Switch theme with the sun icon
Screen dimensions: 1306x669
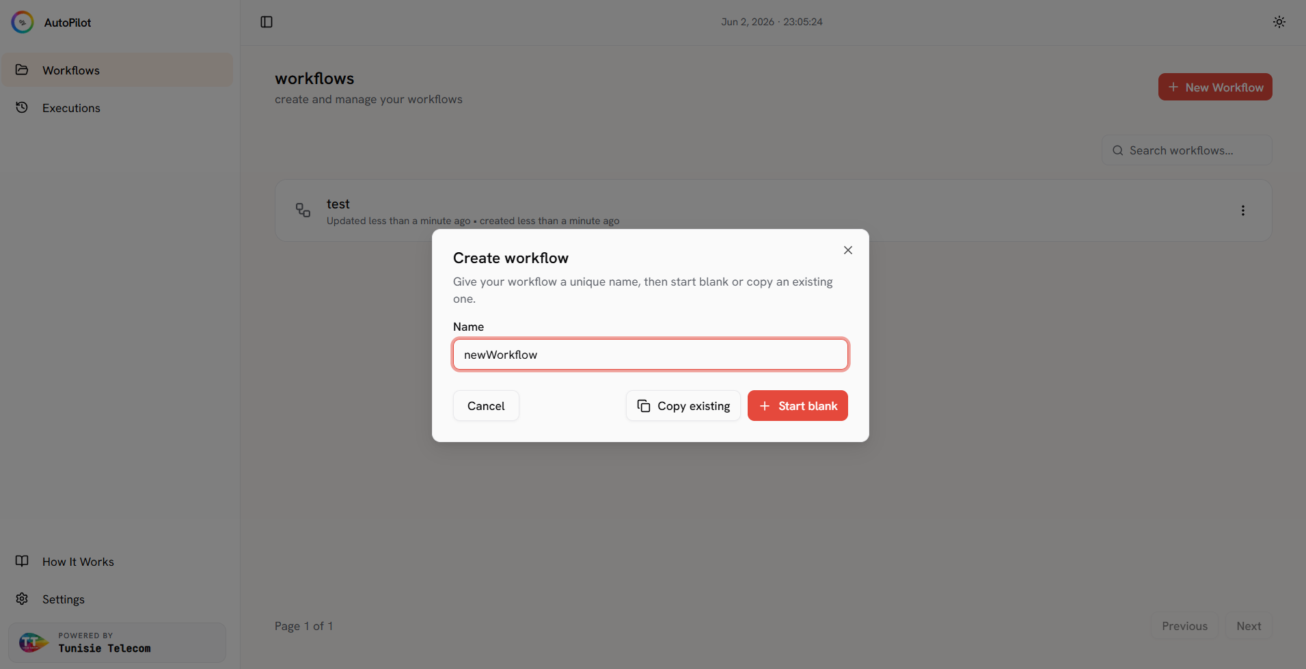(x=1279, y=22)
